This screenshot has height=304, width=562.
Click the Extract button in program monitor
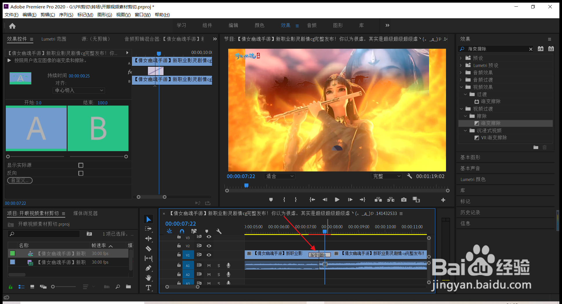[x=391, y=200]
